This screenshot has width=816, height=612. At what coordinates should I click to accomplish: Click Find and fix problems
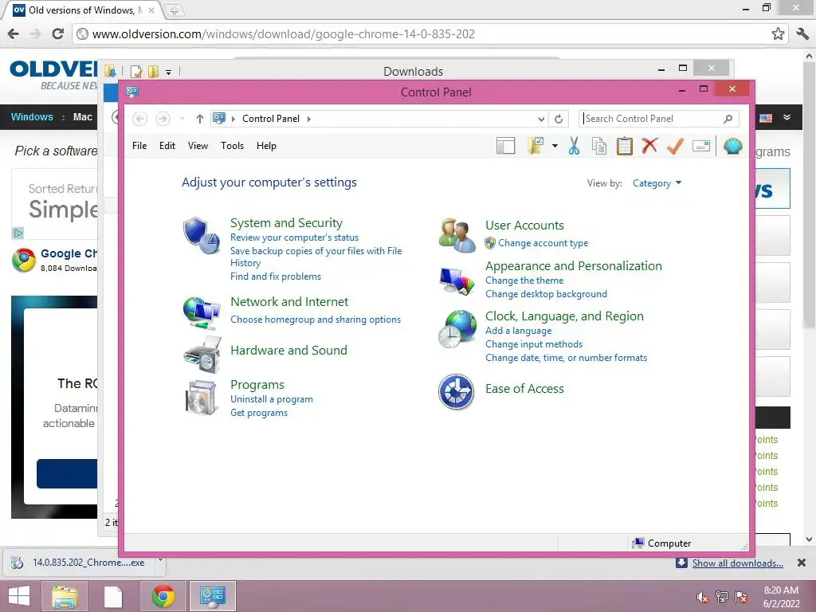[x=276, y=277]
